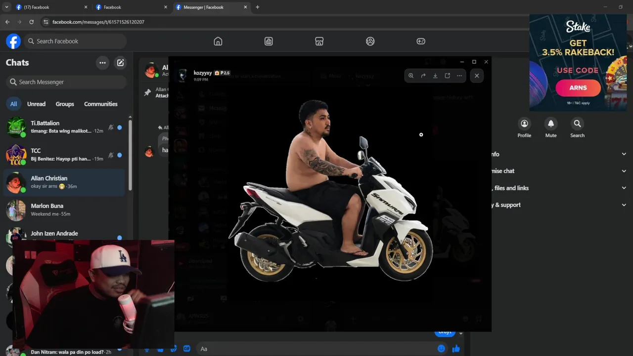Click the browser address bar URL

click(x=98, y=22)
